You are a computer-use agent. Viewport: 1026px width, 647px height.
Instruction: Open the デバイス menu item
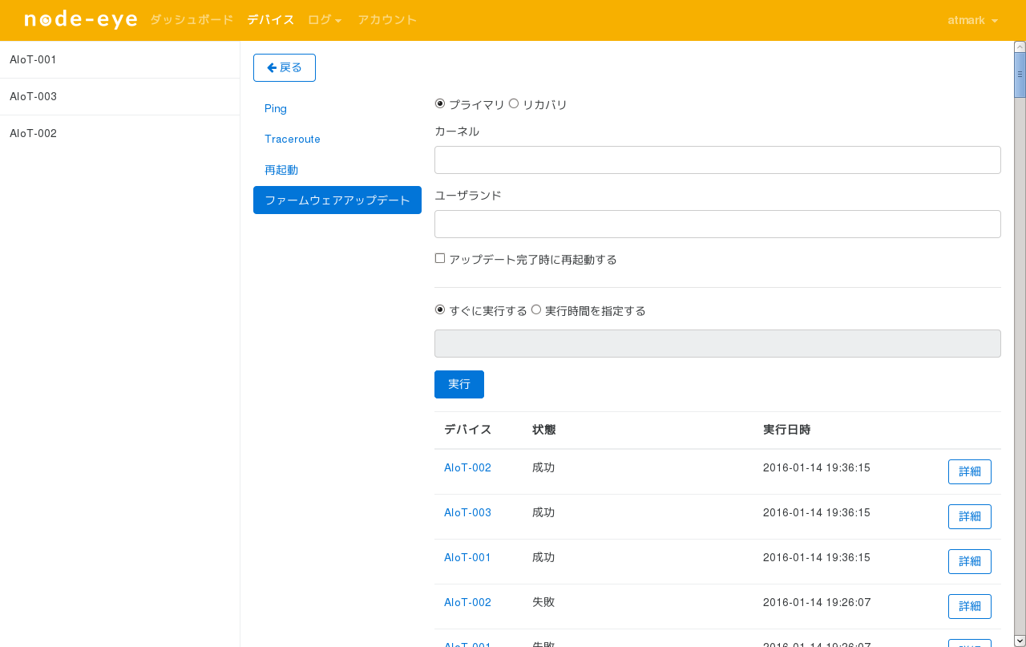tap(270, 20)
